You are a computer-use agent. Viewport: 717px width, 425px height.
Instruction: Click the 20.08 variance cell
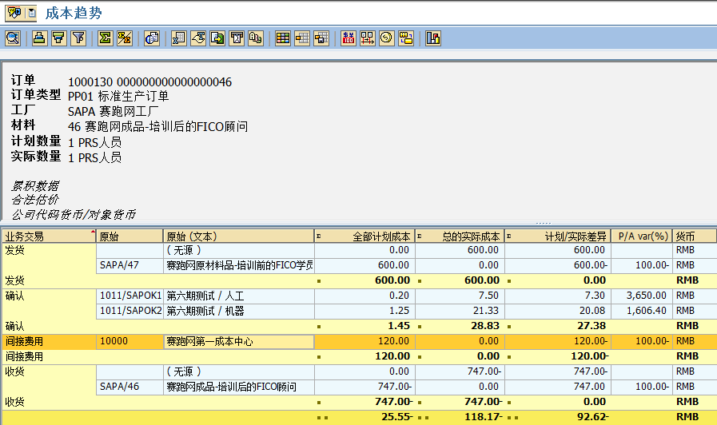tap(558, 311)
